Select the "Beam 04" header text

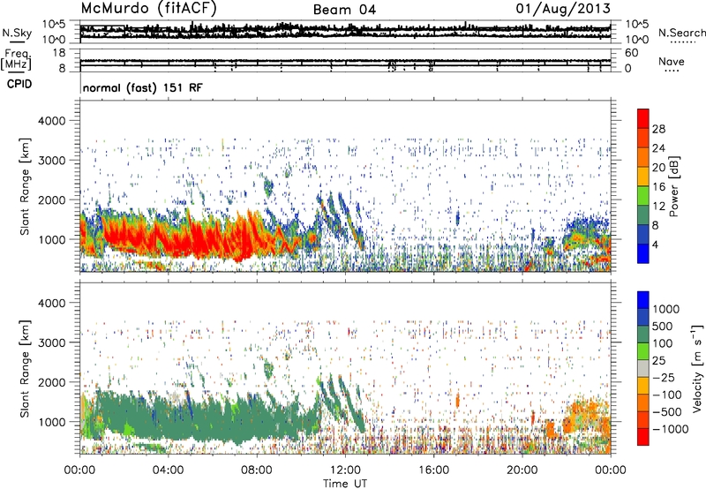coord(344,10)
